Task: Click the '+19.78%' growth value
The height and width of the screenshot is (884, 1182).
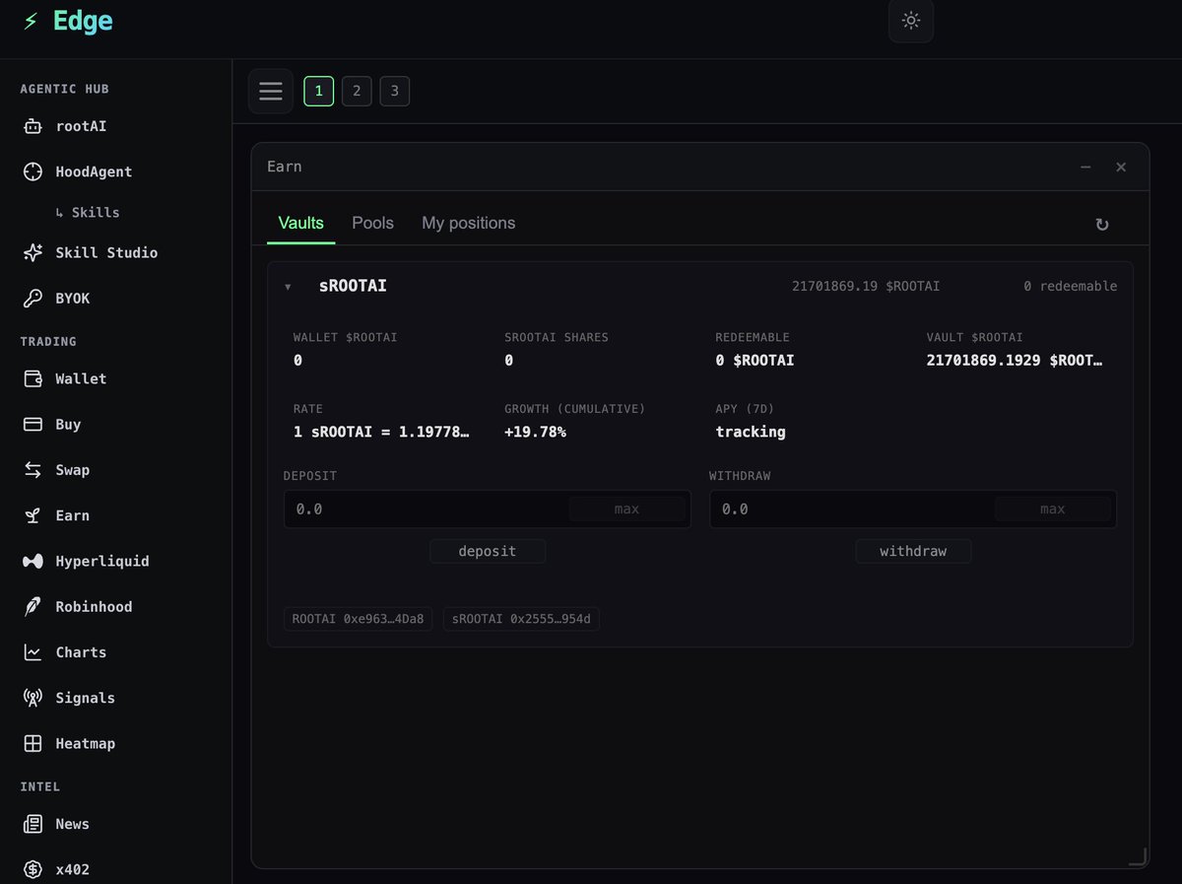Action: (535, 432)
